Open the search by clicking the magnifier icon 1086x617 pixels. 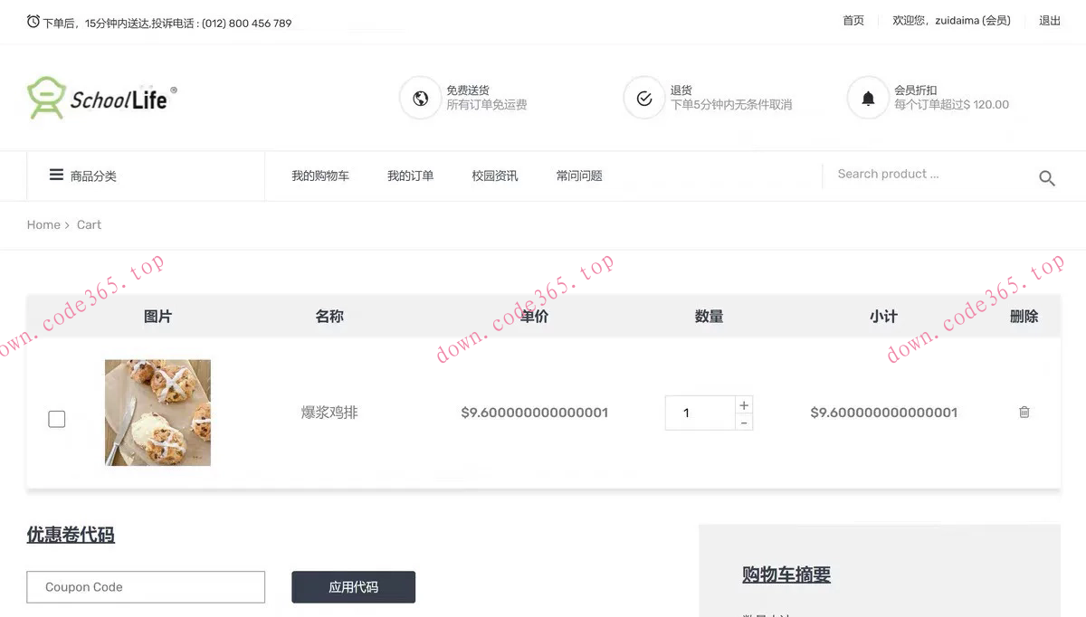click(1046, 178)
